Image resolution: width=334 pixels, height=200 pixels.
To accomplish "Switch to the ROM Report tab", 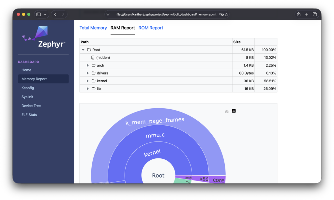I will click(x=151, y=28).
